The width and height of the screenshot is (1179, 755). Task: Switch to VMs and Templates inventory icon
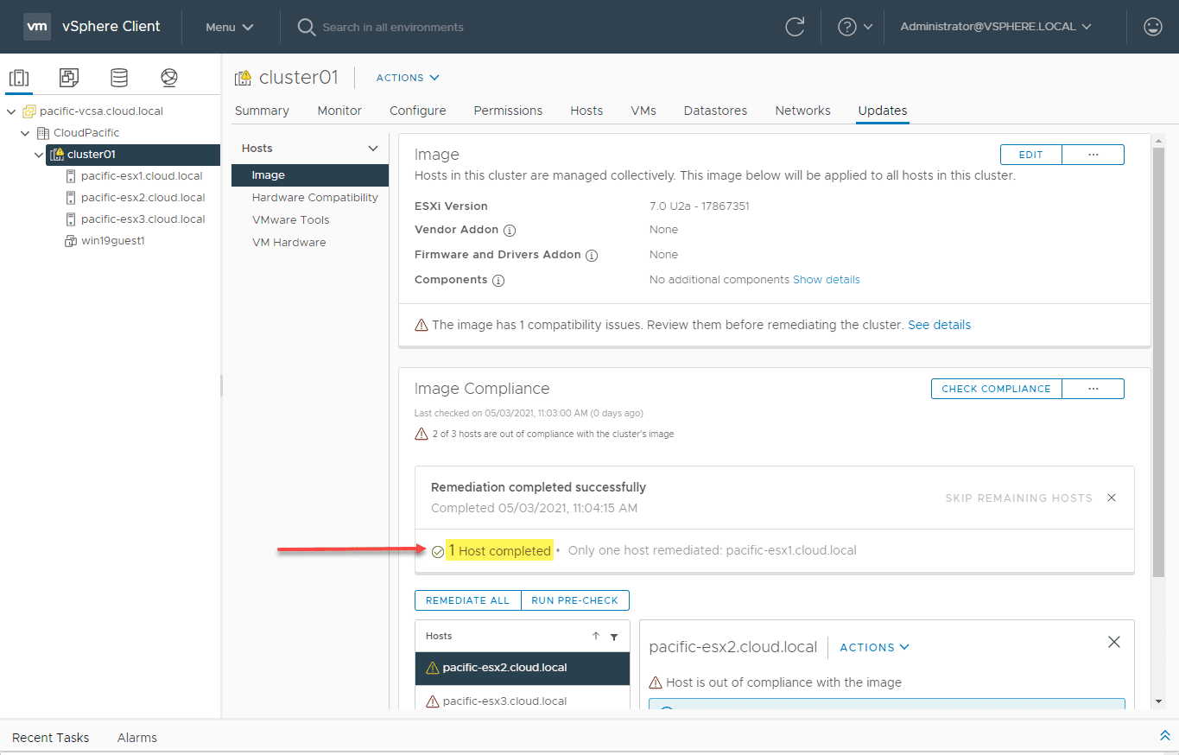coord(69,78)
